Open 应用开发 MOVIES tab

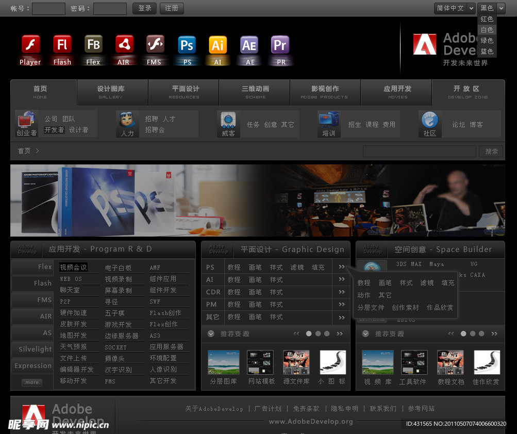[396, 92]
